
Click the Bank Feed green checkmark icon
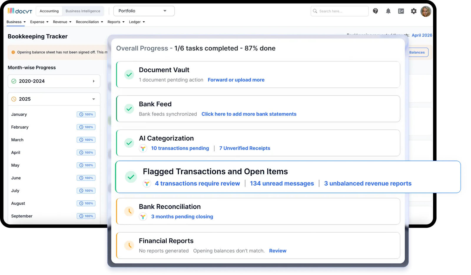(129, 109)
